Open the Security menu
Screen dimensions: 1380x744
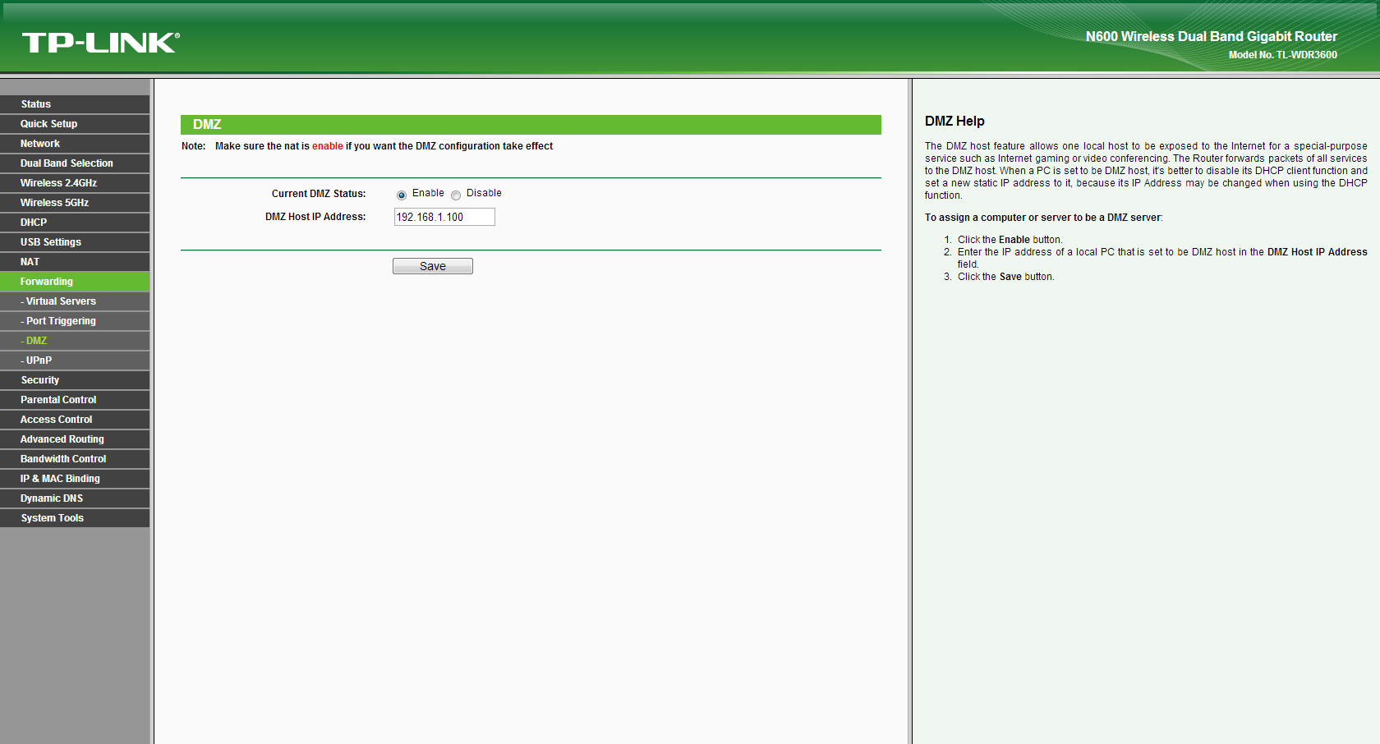click(x=75, y=380)
